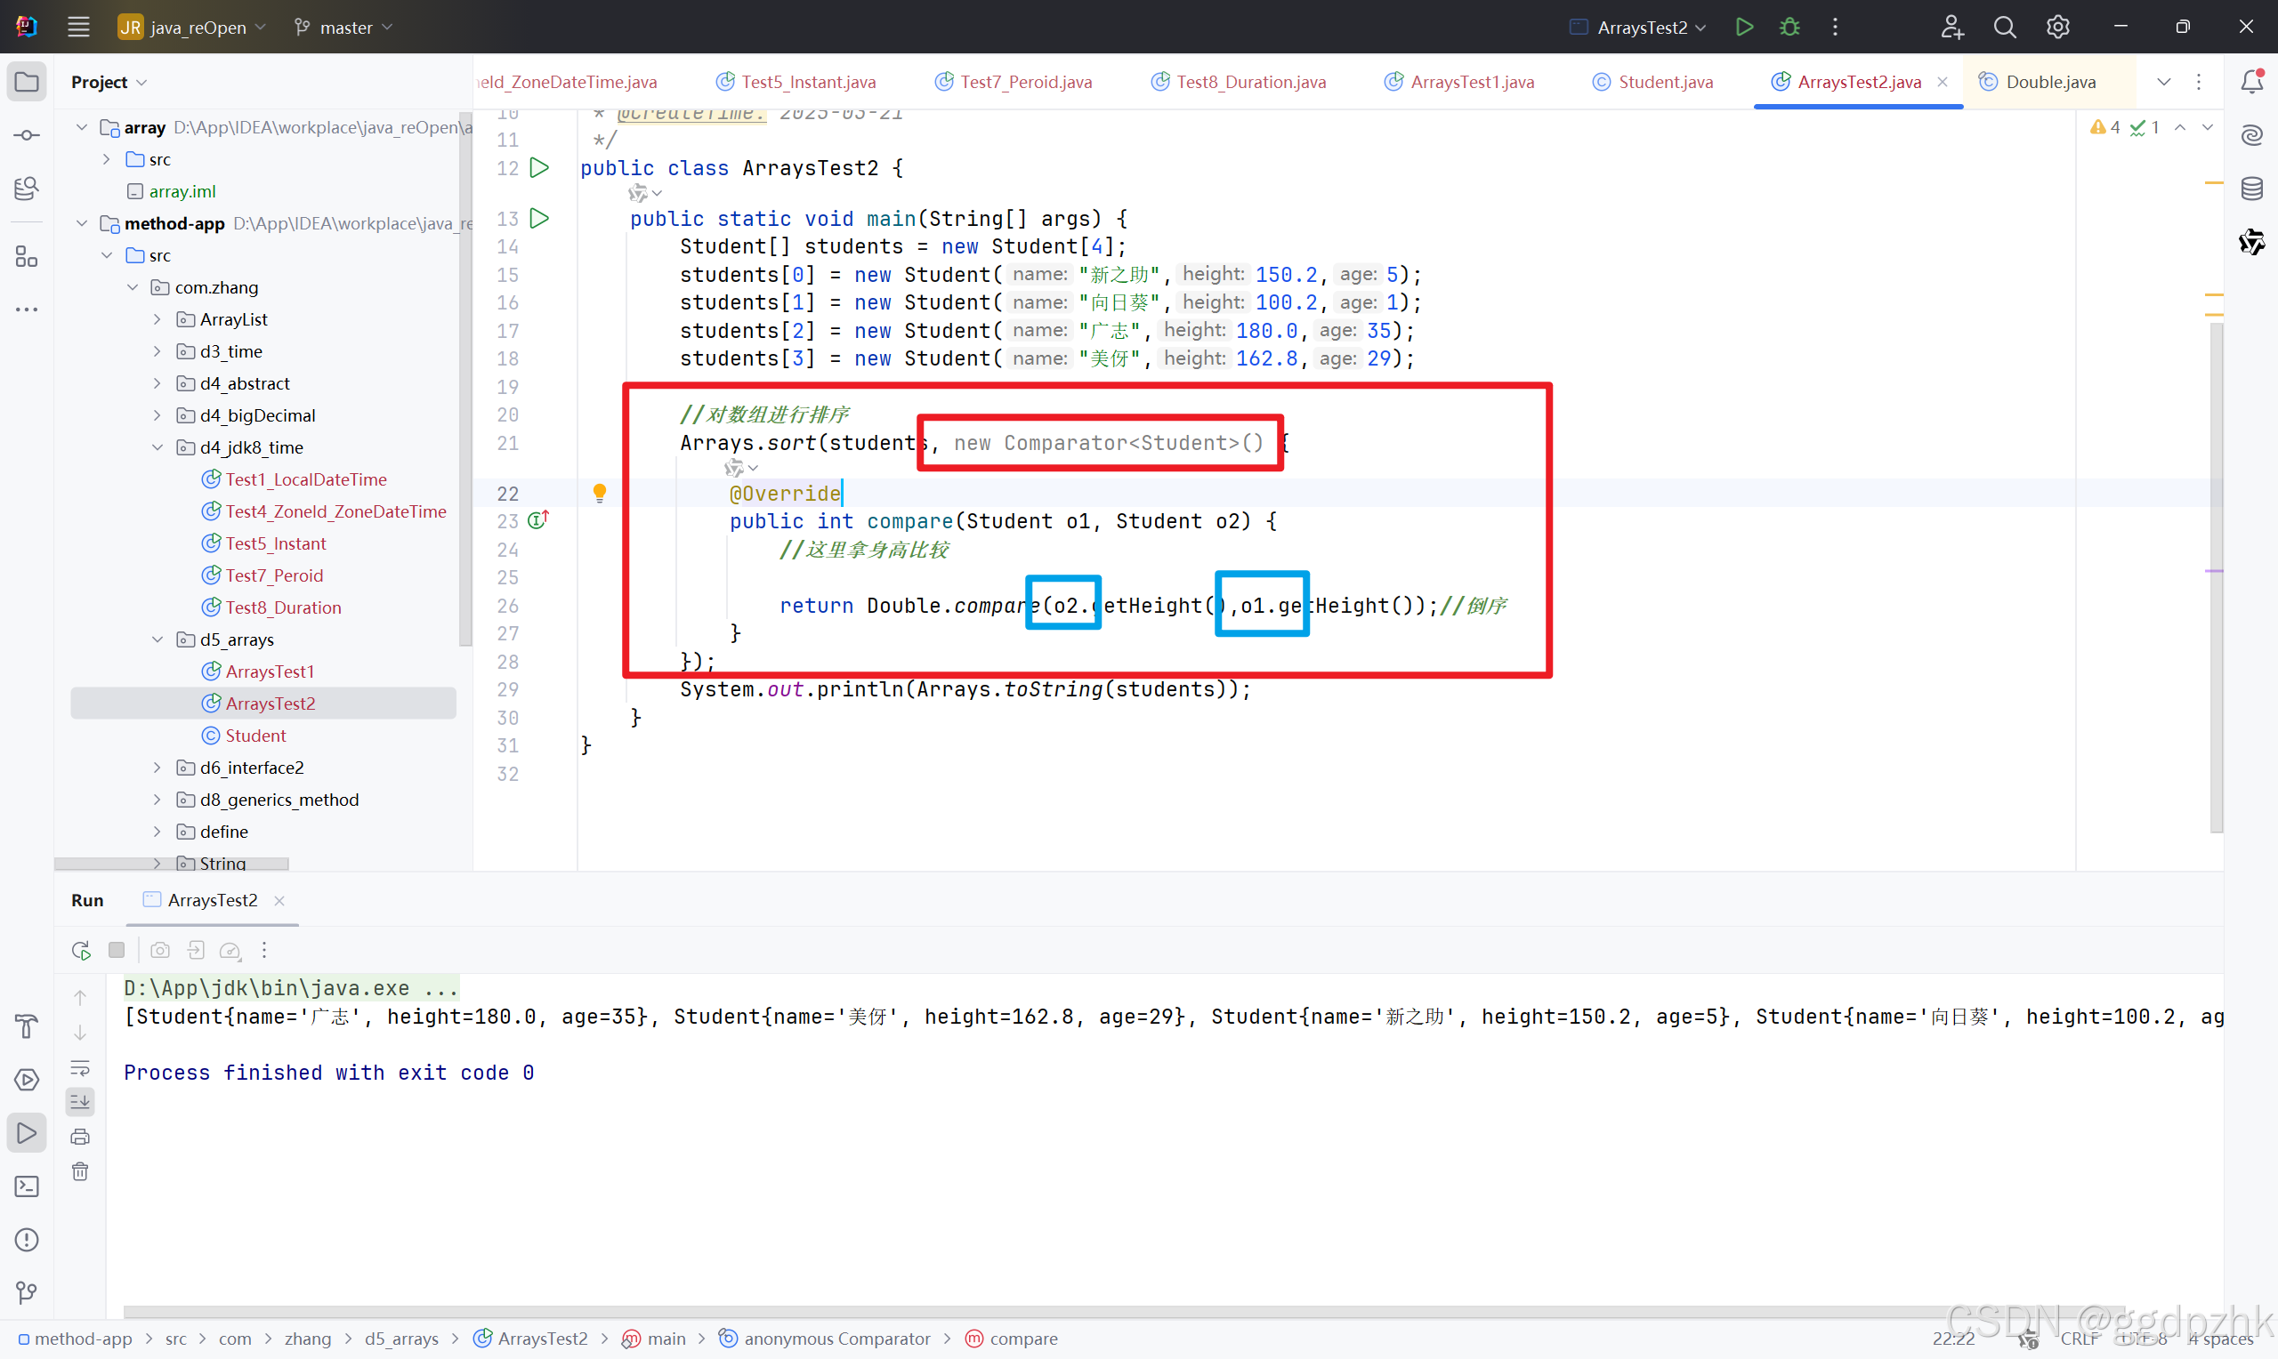Switch to the ArraysTest1.java editor tab
Viewport: 2278px width, 1359px height.
(x=1471, y=82)
